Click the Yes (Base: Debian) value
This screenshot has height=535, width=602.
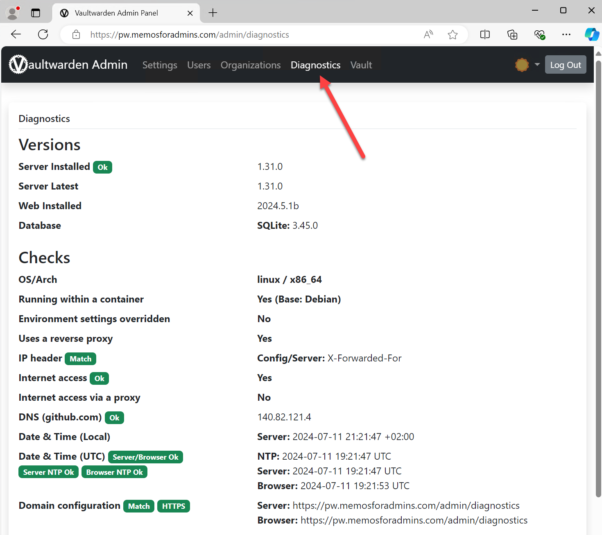299,299
